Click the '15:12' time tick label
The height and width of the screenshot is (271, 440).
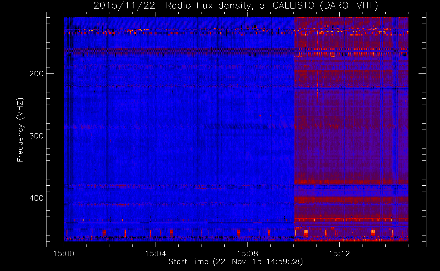pos(339,254)
